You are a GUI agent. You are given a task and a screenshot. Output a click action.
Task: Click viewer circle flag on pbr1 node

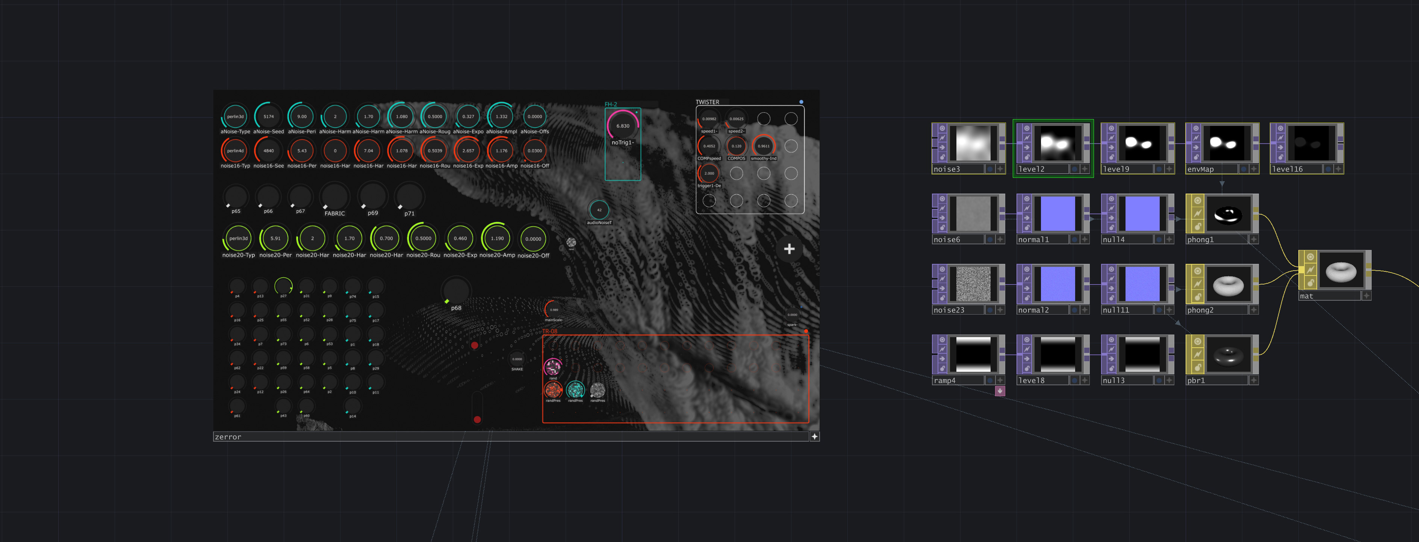(1198, 341)
